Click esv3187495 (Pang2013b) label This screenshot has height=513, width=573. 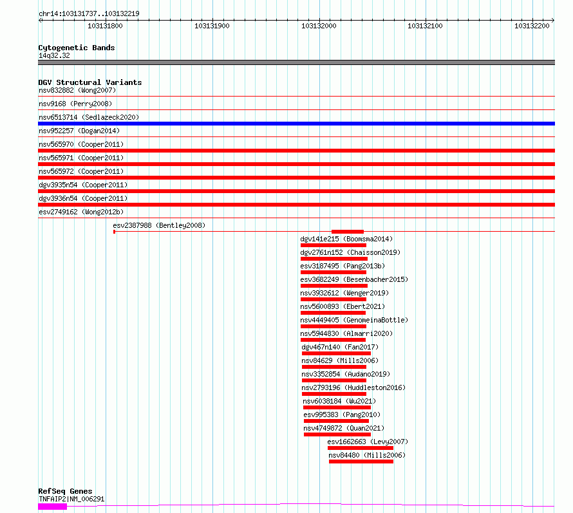pyautogui.click(x=343, y=266)
